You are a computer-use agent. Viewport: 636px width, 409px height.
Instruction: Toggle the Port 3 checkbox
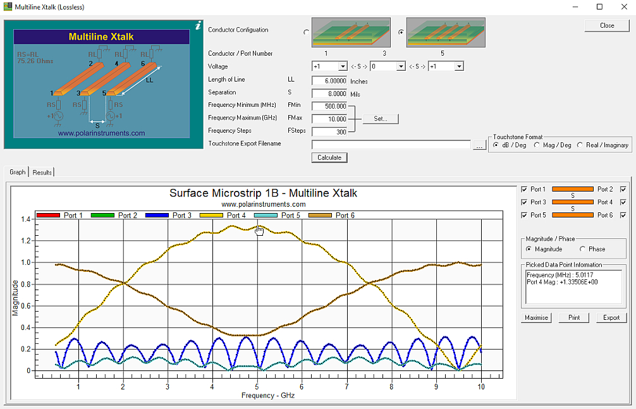pos(524,202)
